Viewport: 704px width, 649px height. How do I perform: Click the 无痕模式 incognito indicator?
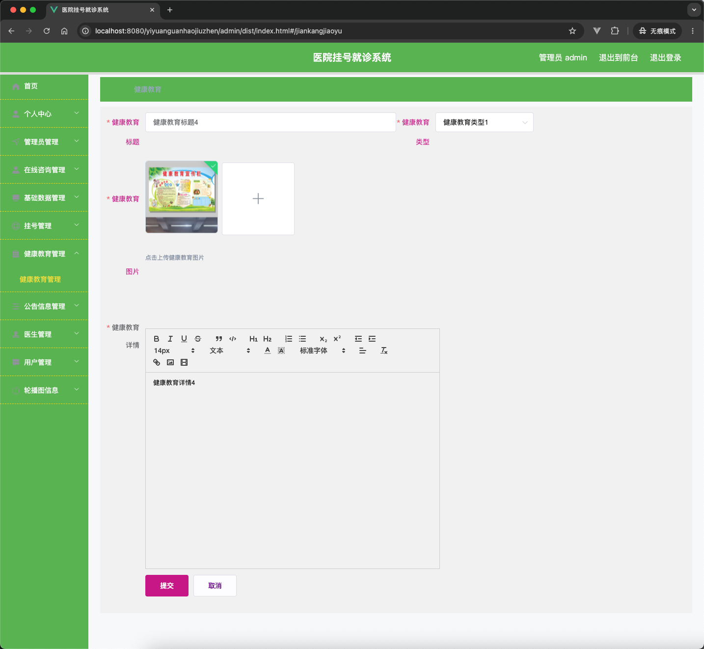(657, 31)
